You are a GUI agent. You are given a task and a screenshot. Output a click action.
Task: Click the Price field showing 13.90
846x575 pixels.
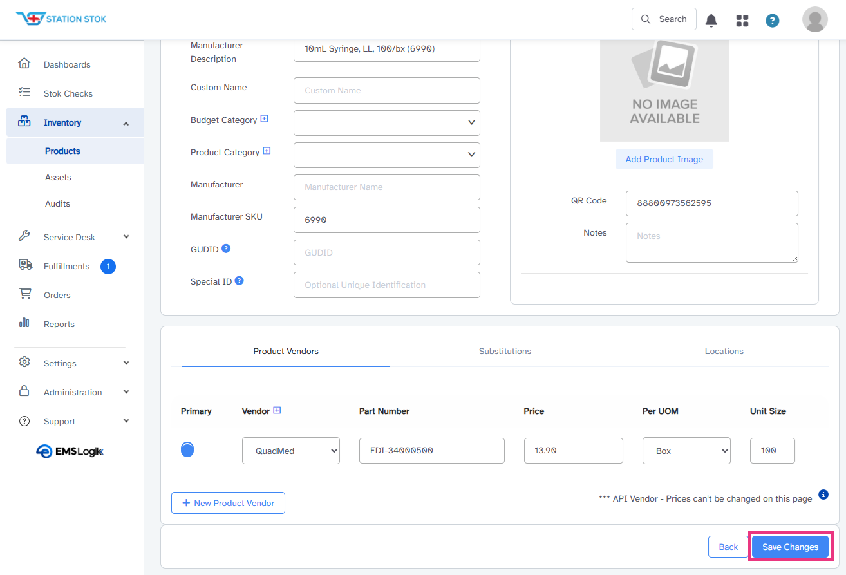574,451
